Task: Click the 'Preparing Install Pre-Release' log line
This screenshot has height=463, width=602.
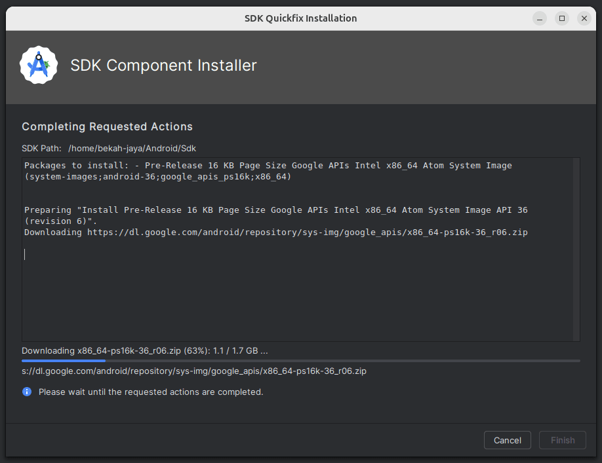Action: 275,215
